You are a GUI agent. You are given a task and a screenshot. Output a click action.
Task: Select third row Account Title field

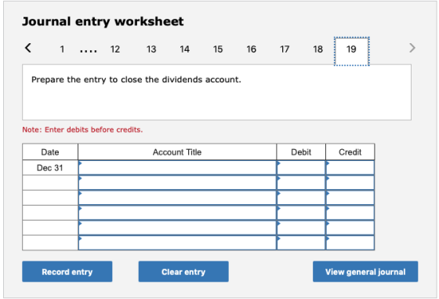pyautogui.click(x=177, y=198)
